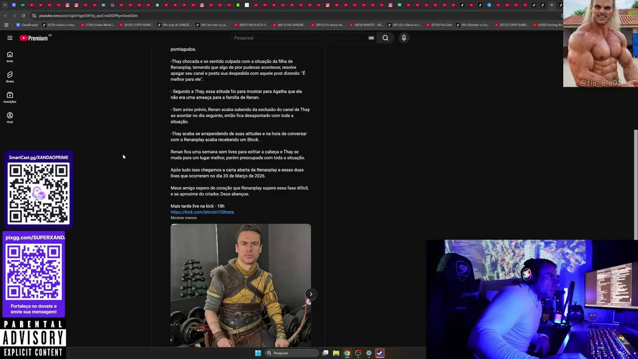This screenshot has width=638, height=359.
Task: Click the on-screen keyboard icon in search
Action: [371, 38]
